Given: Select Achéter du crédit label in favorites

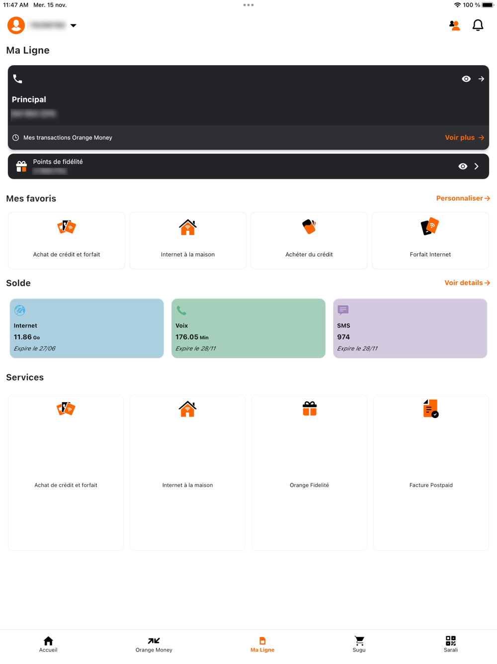Looking at the screenshot, I should (309, 254).
